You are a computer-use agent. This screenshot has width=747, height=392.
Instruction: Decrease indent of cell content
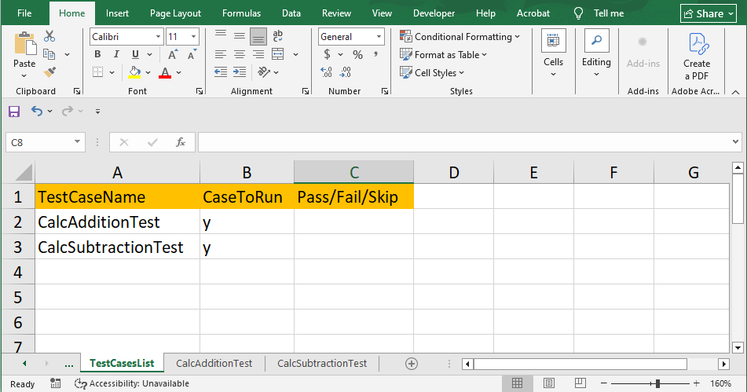click(x=221, y=72)
